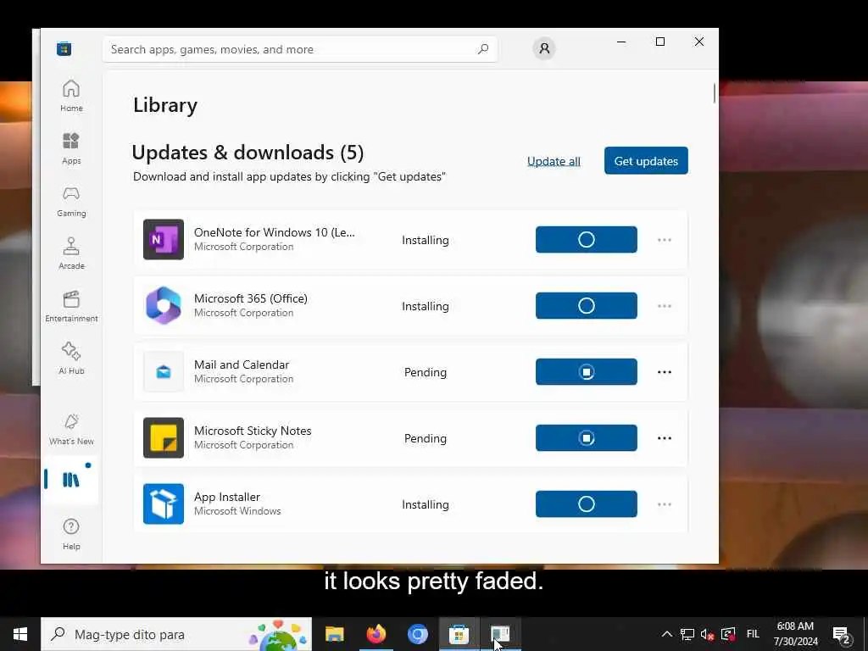The height and width of the screenshot is (651, 868).
Task: Click the Microsoft Sticky Notes app icon
Action: 164,438
